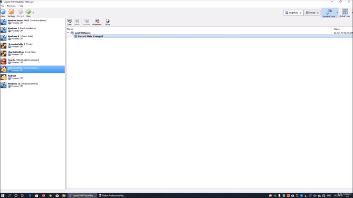353x198 pixels.
Task: Click the Name column header
Action: (x=70, y=29)
